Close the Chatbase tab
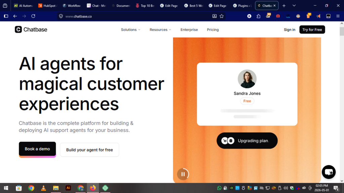The width and height of the screenshot is (344, 193). (x=274, y=6)
